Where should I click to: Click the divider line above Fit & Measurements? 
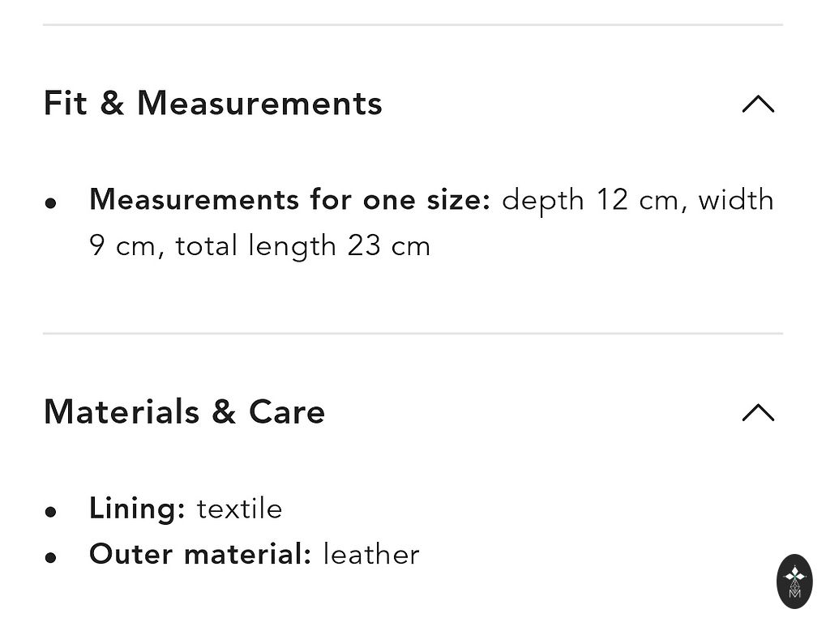click(x=413, y=25)
